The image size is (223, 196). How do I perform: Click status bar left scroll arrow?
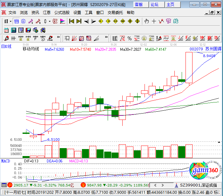[x=155, y=185]
